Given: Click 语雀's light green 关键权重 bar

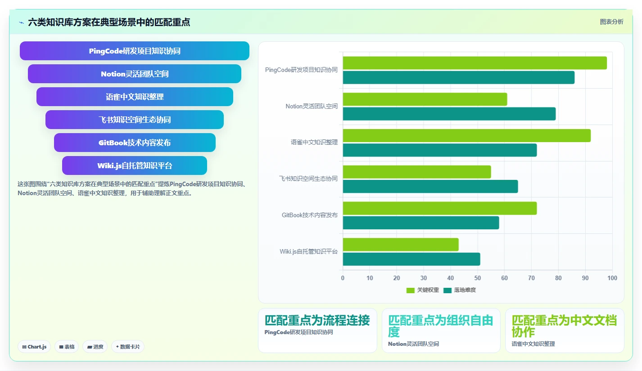Looking at the screenshot, I should (466, 136).
